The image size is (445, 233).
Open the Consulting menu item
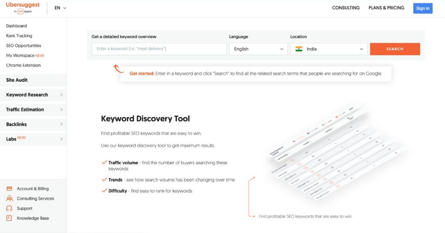click(345, 8)
